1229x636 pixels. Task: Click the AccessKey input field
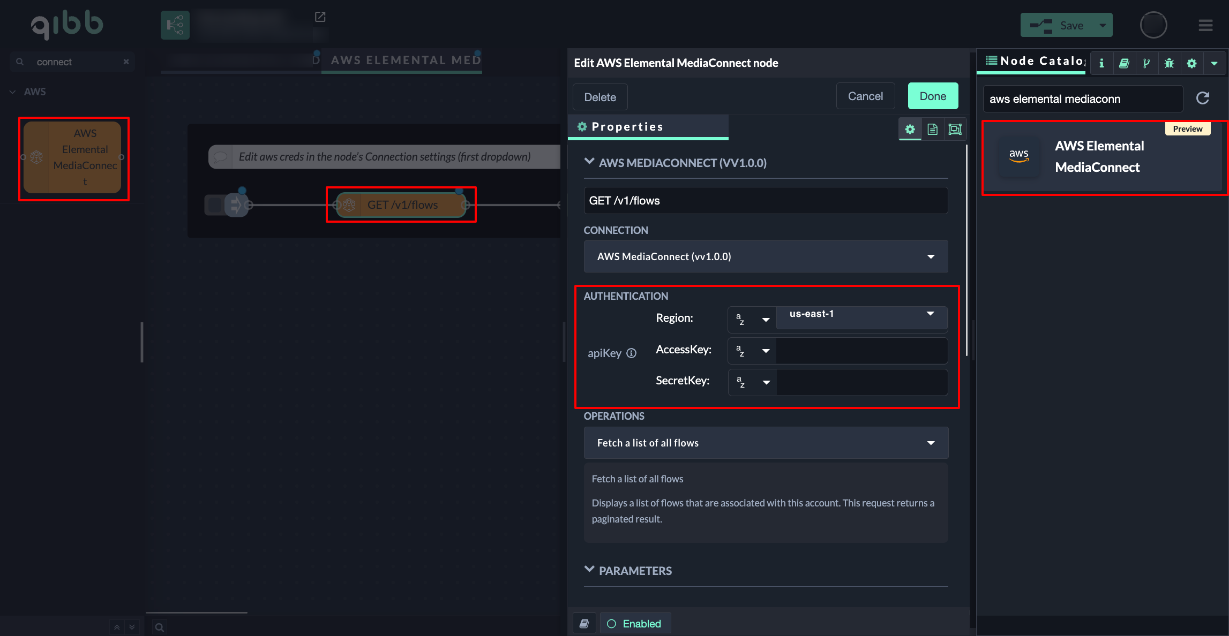(x=861, y=351)
